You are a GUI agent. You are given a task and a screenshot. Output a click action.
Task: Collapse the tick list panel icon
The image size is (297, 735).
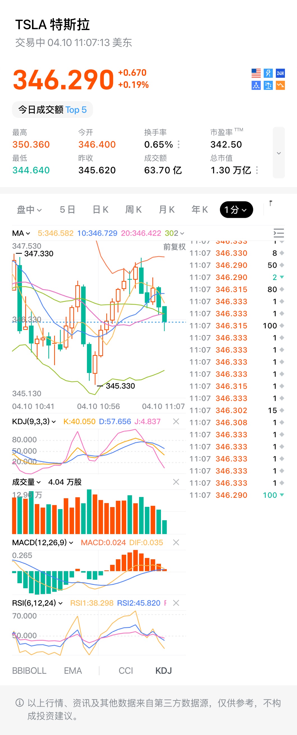pyautogui.click(x=278, y=233)
